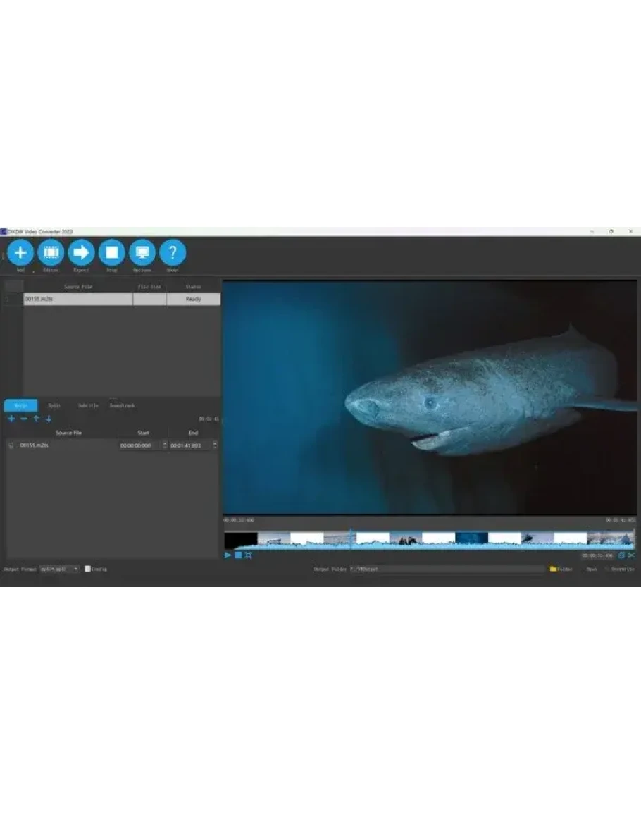Start export with the arrow icon
This screenshot has height=814, width=641.
coord(81,252)
